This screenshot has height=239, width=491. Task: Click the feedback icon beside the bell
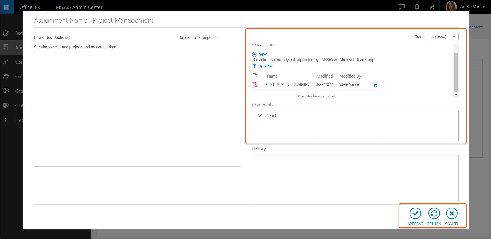tap(432, 7)
